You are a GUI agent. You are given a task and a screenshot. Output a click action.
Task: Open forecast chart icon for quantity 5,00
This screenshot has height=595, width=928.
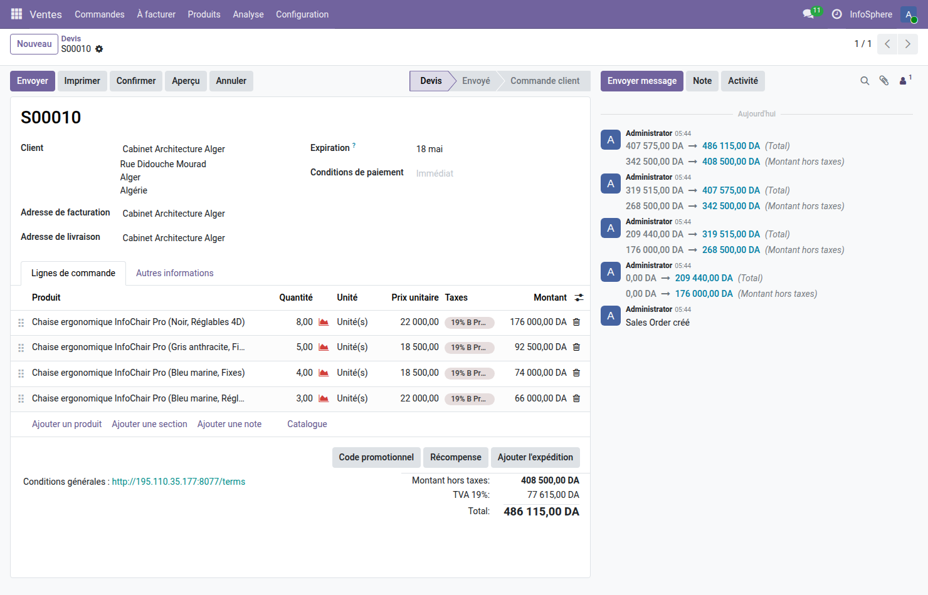pyautogui.click(x=324, y=347)
